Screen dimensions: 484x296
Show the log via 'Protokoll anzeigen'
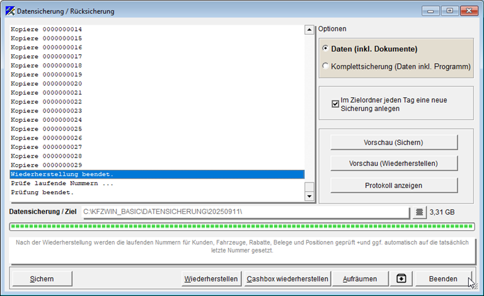coord(393,186)
